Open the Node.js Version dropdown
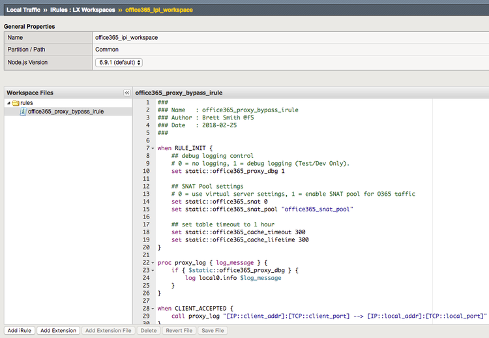 tap(119, 63)
